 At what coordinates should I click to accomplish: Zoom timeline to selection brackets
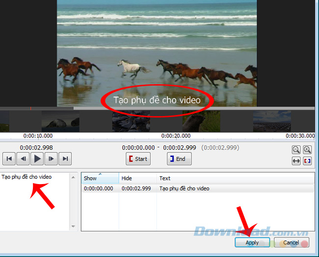[307, 161]
